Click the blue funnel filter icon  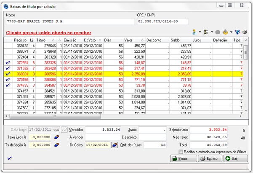pos(237,32)
